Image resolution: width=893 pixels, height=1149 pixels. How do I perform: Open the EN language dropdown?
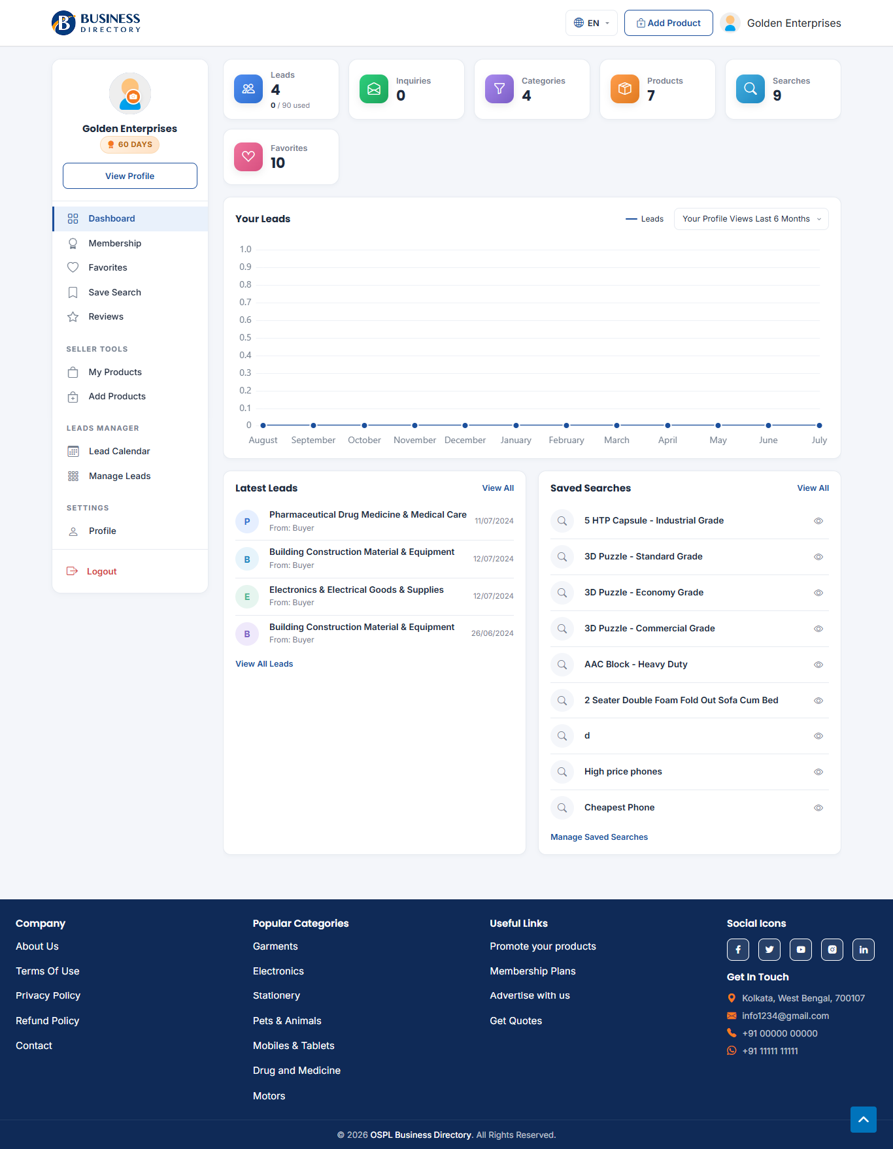[x=591, y=23]
